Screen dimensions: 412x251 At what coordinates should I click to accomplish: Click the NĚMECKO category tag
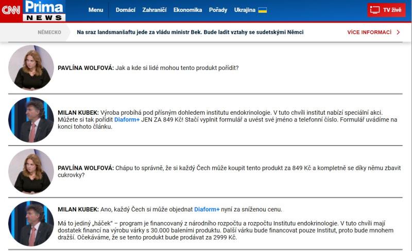(49, 32)
